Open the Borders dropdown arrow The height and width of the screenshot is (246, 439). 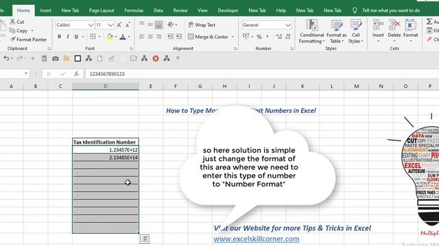point(99,37)
